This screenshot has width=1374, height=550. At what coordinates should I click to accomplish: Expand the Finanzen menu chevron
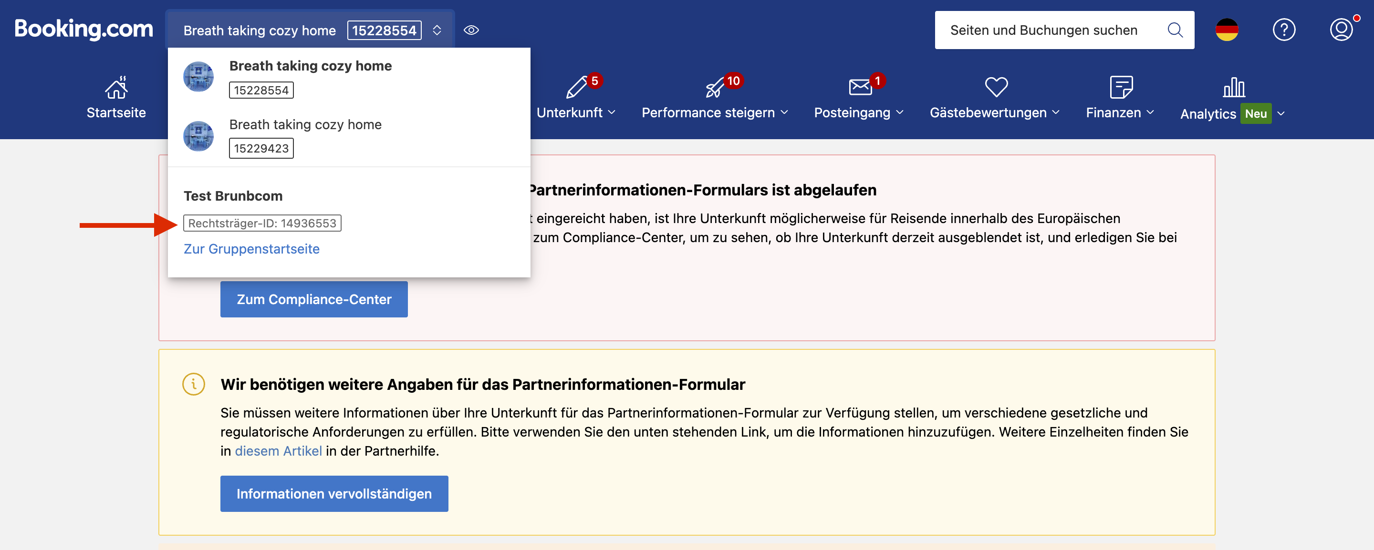point(1150,112)
